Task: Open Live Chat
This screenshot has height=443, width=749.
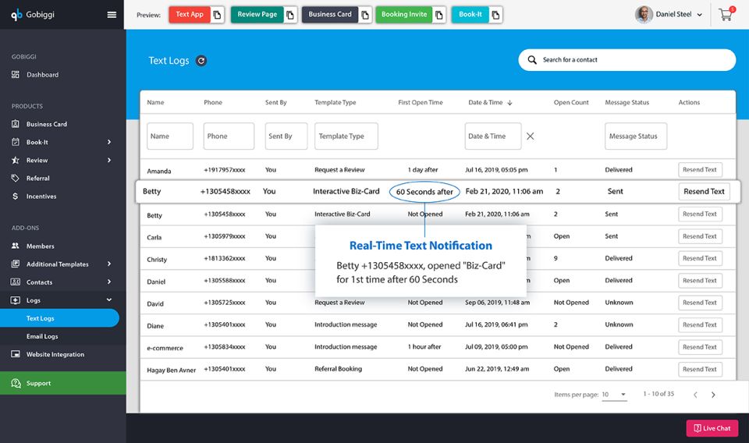Action: coord(712,428)
